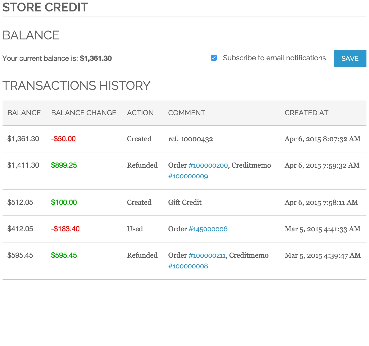Sort by the BALANCE column header
This screenshot has height=346, width=369.
(24, 113)
